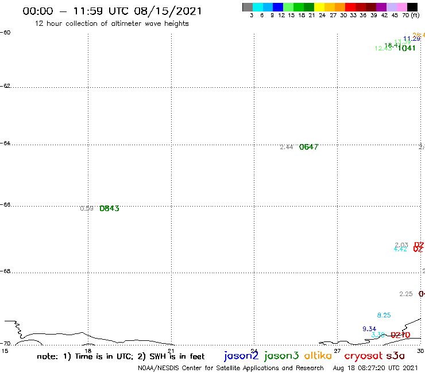425x373 pixels.
Task: Select the light green swatch in the color scale
Action: pyautogui.click(x=288, y=7)
